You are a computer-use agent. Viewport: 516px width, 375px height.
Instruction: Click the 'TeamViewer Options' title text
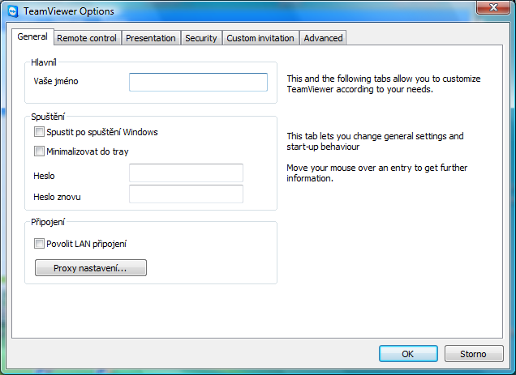pyautogui.click(x=69, y=11)
